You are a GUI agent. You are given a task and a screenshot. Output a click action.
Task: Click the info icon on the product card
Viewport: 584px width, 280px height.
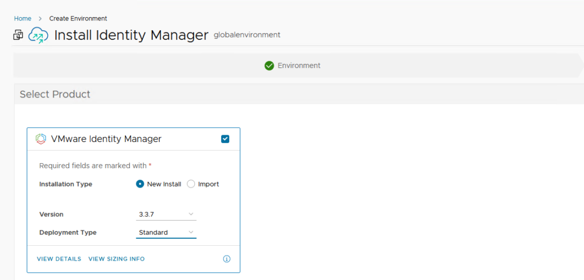click(226, 259)
